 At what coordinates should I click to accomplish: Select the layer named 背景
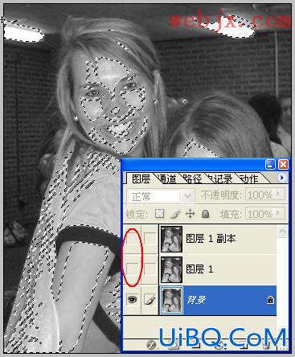pos(196,300)
